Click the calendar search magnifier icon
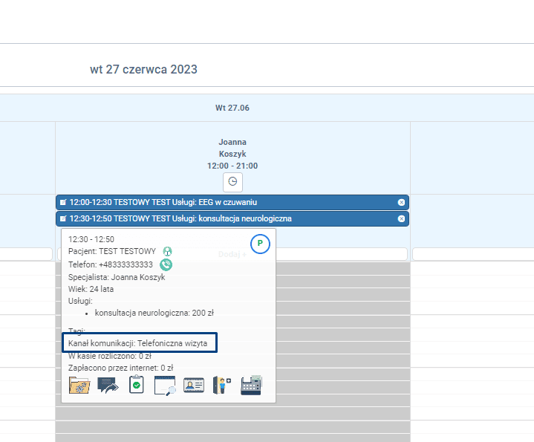This screenshot has height=442, width=534. point(165,385)
